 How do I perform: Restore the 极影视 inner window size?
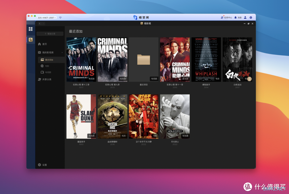[x=248, y=24]
